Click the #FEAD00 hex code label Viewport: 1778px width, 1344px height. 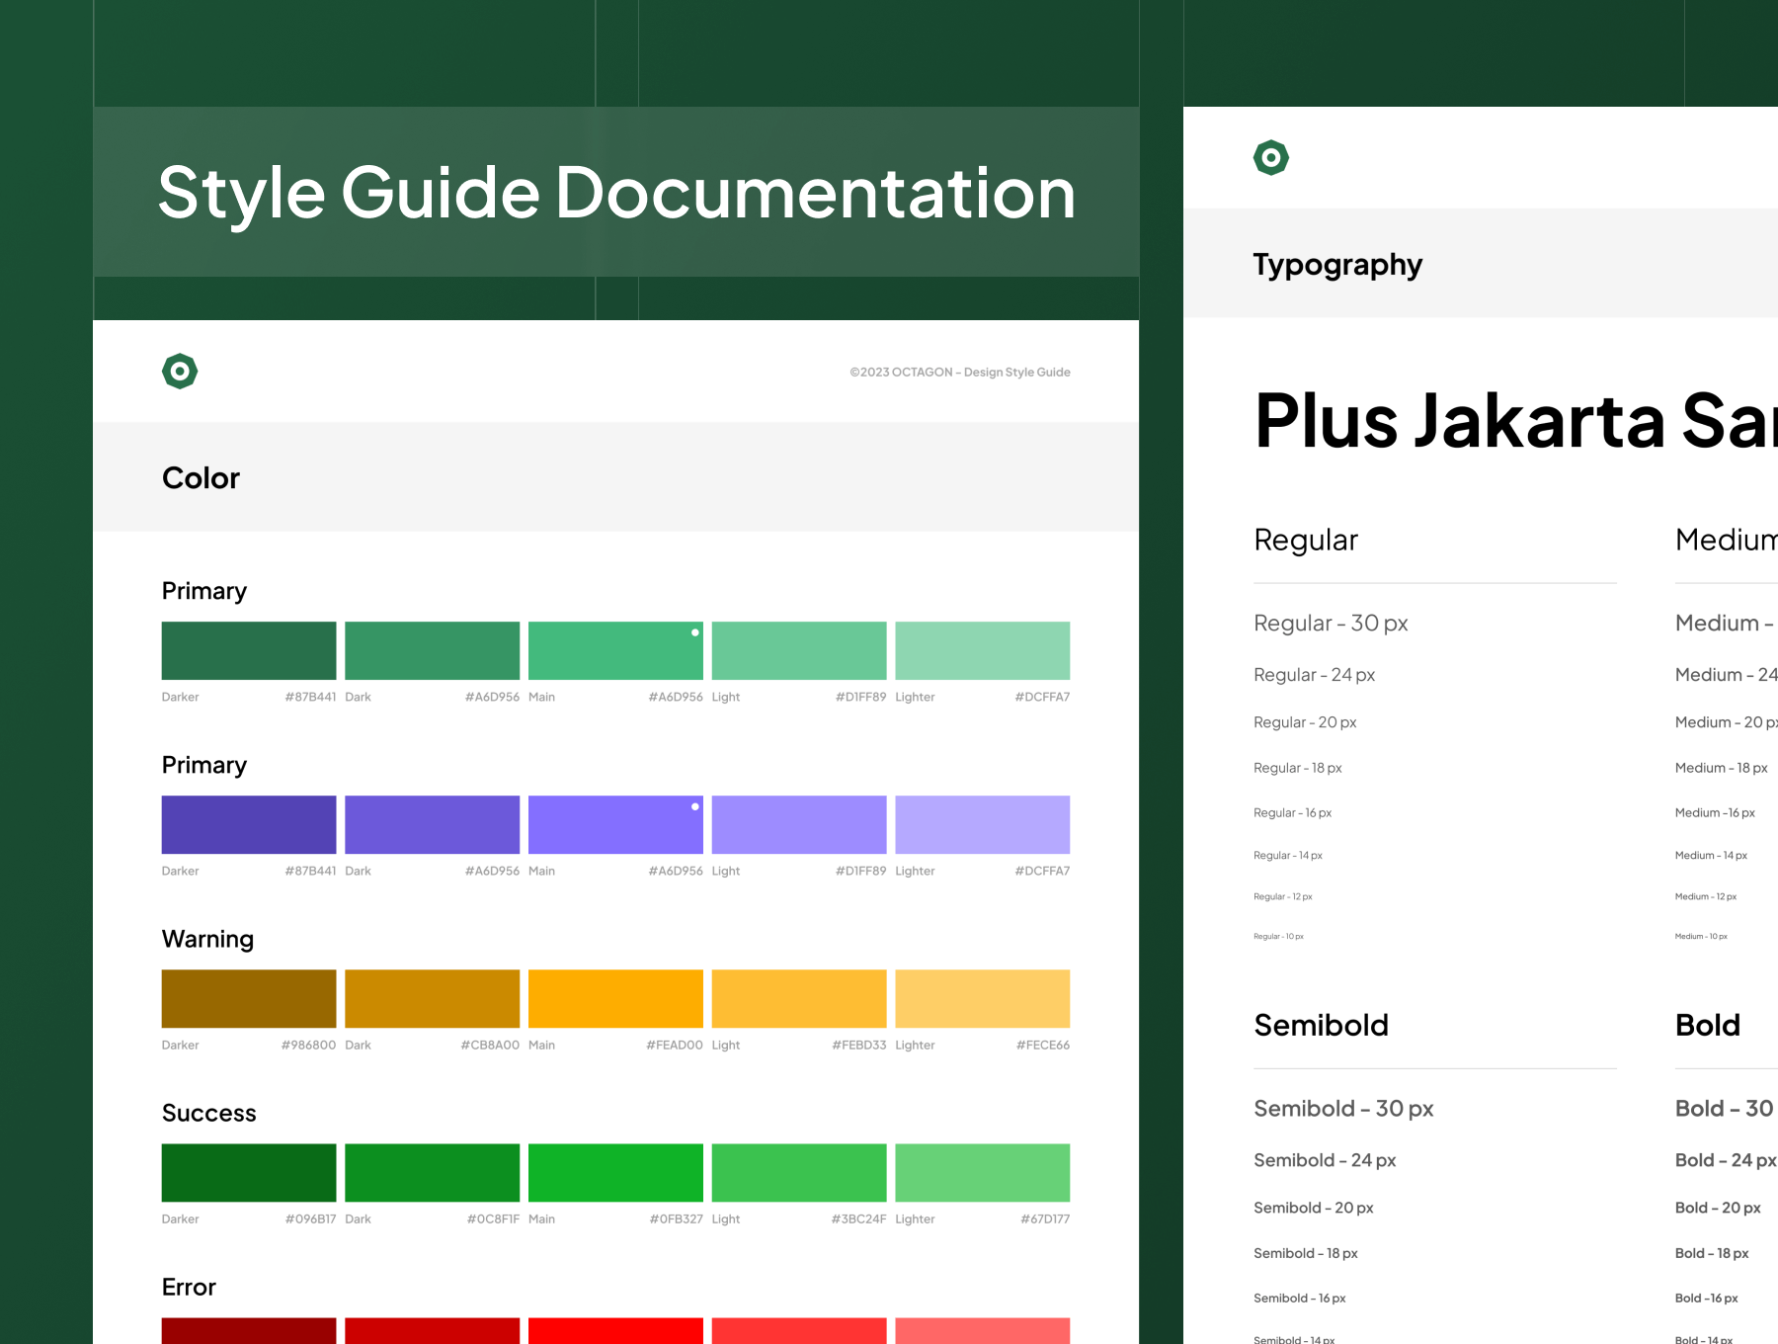(674, 1046)
